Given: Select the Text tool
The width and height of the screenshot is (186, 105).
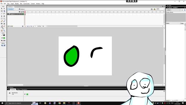Looking at the screenshot, I should (4, 16).
